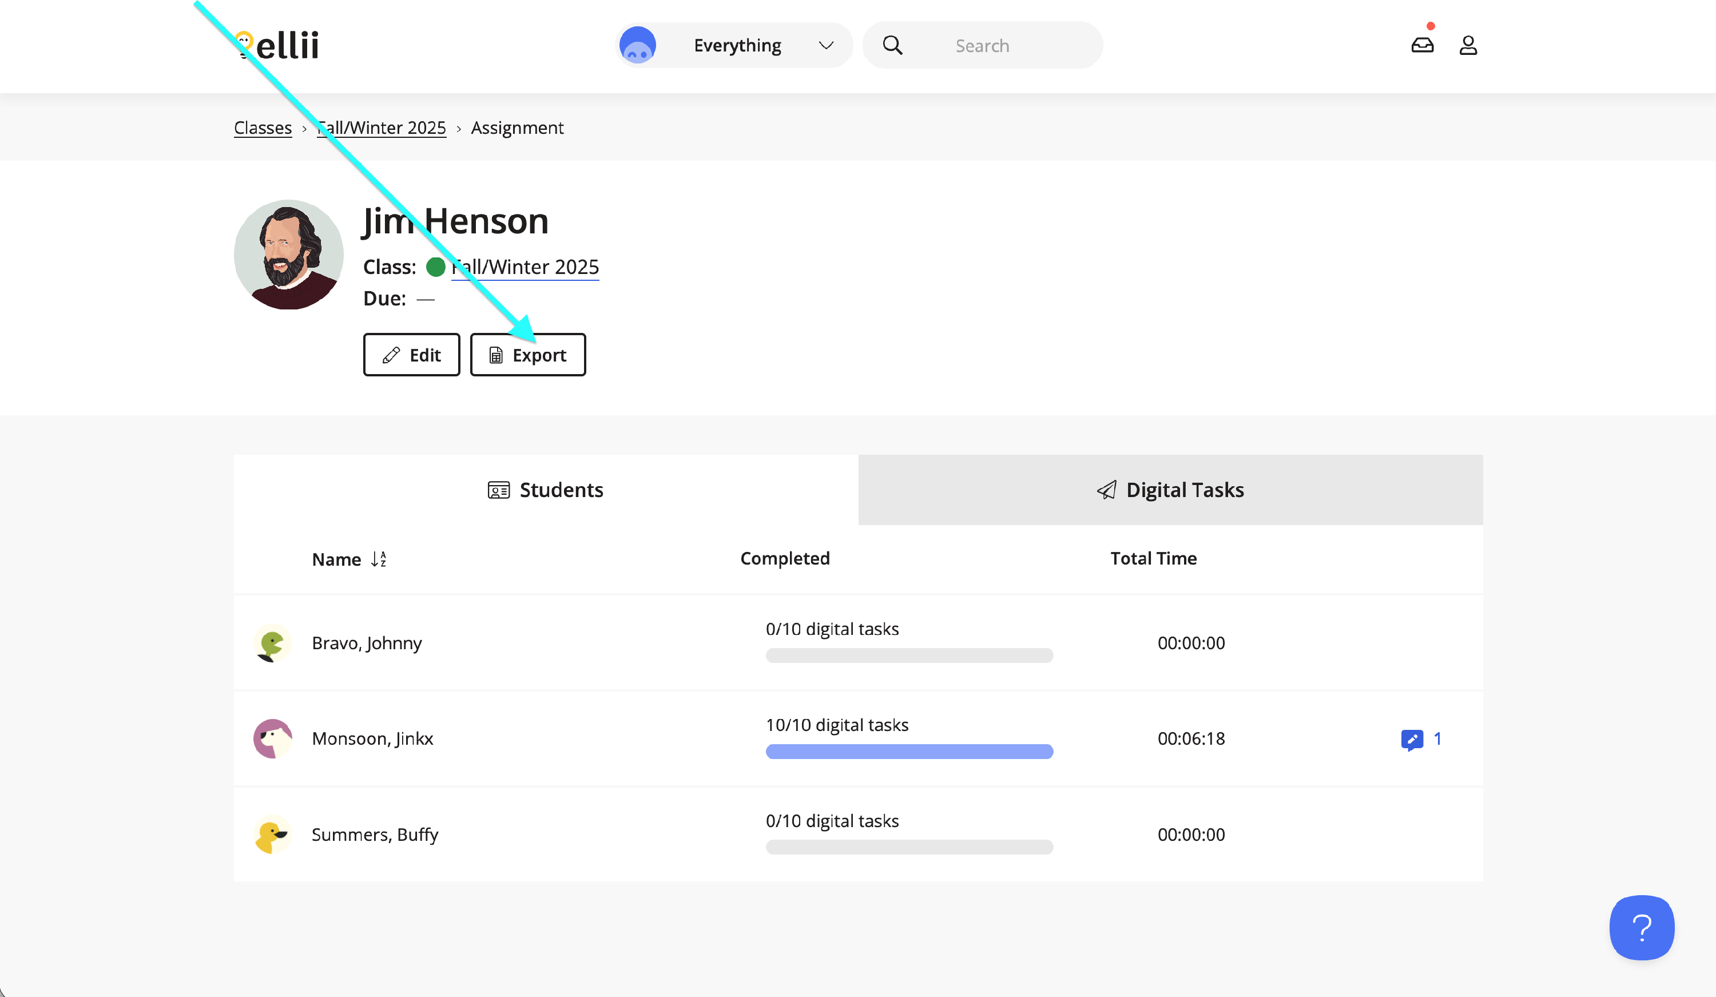Select the Students tab

coord(546,490)
